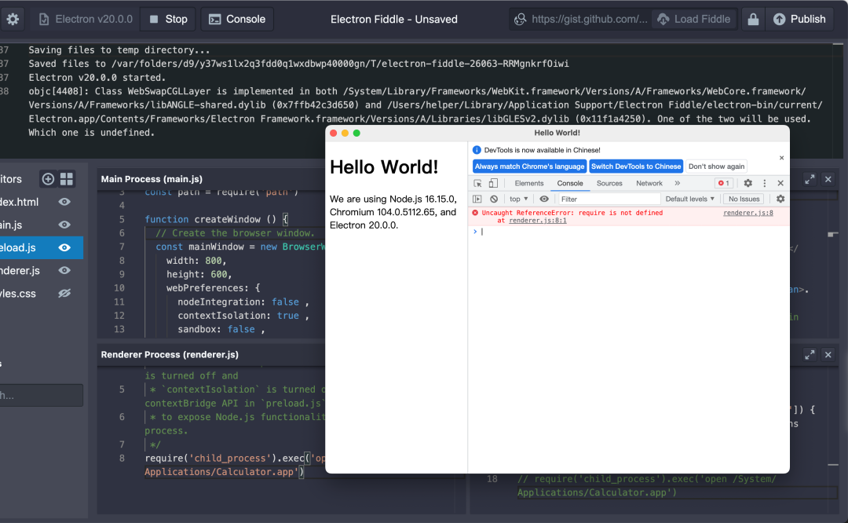Image resolution: width=848 pixels, height=523 pixels.
Task: Activate the DevTools inspect element tool
Action: click(x=477, y=183)
